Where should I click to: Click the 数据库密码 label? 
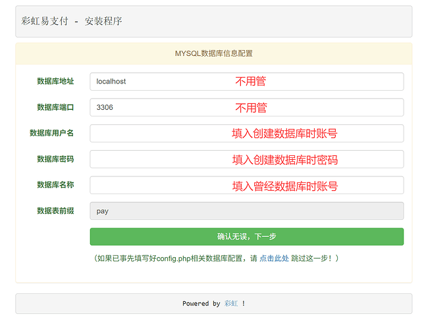click(x=55, y=159)
